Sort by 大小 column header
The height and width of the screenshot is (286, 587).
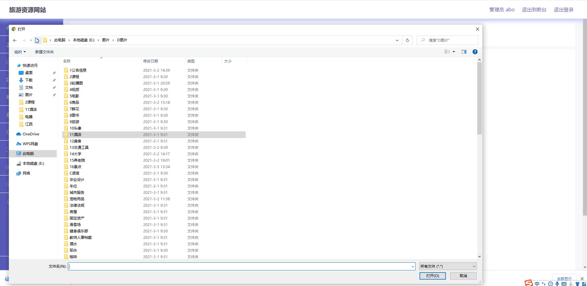pyautogui.click(x=228, y=61)
